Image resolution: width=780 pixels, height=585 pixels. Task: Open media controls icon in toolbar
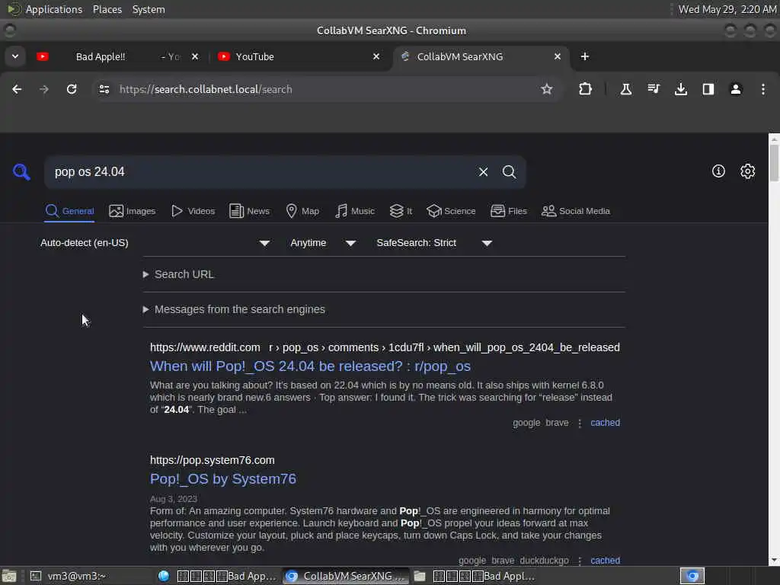point(653,90)
